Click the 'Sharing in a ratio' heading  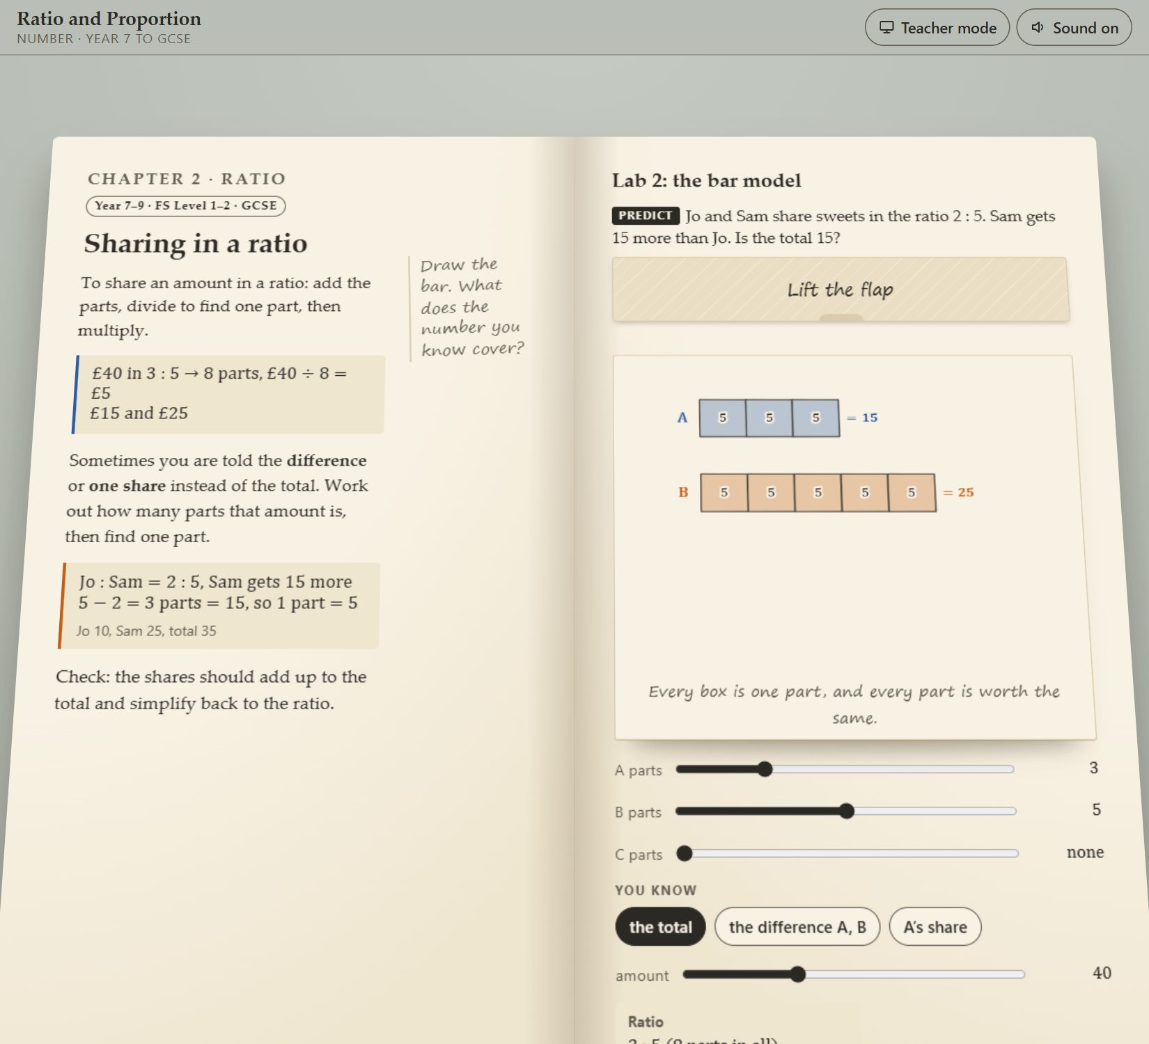196,244
